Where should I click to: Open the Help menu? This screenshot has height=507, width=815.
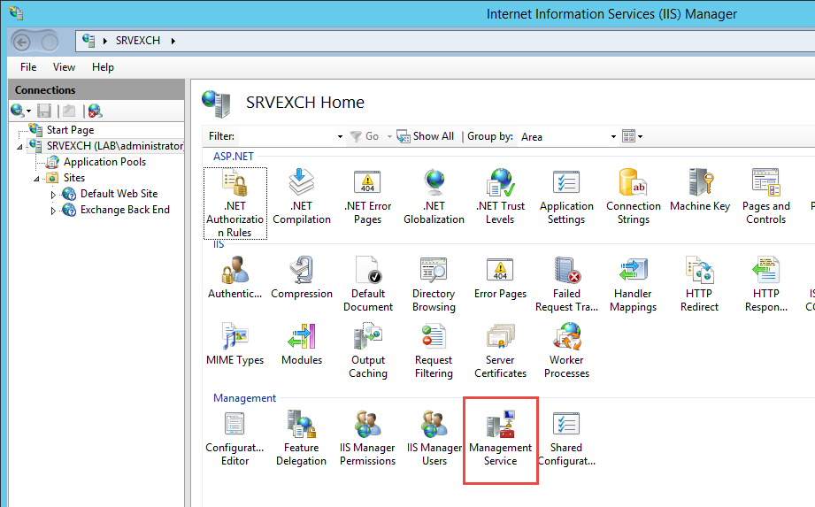(x=103, y=67)
